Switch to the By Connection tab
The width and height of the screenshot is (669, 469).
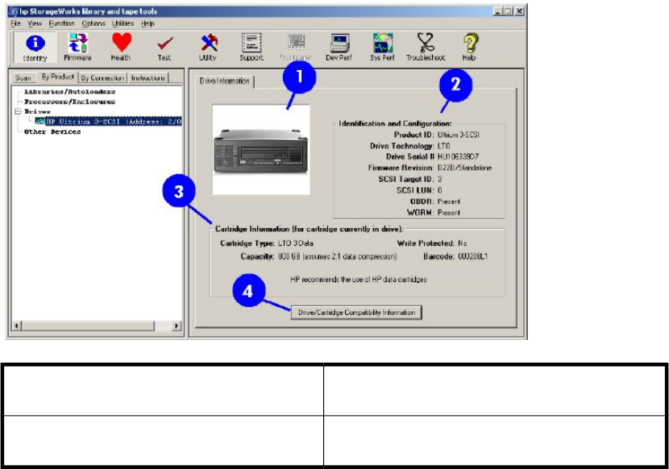click(102, 78)
